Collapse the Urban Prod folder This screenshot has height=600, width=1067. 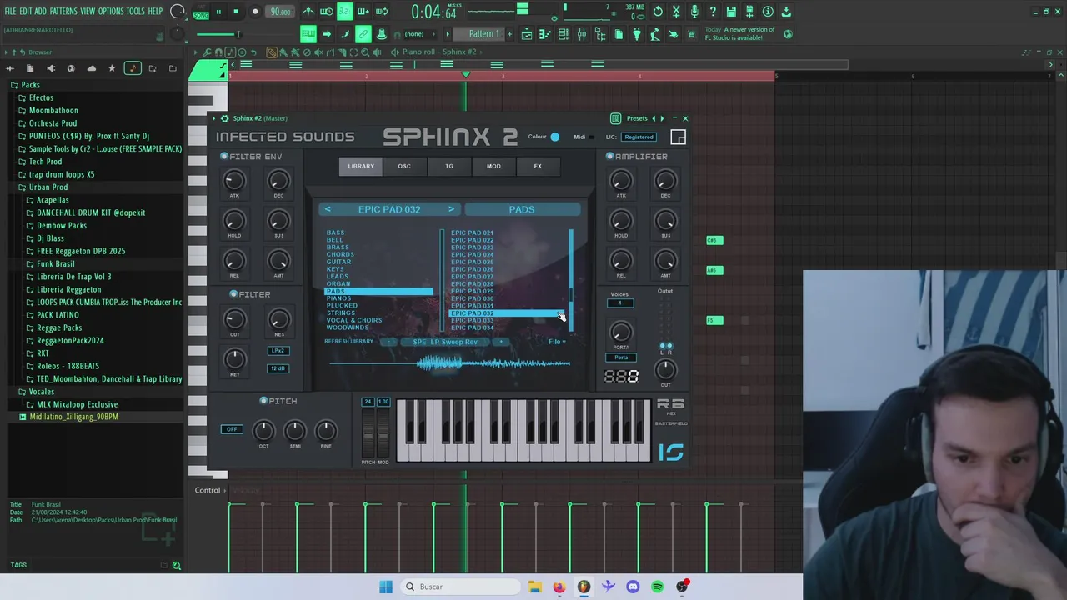click(x=42, y=187)
